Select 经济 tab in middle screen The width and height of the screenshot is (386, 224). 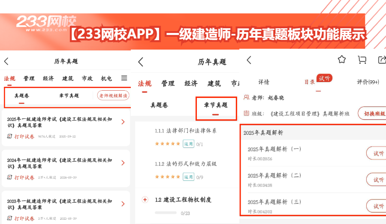191,84
